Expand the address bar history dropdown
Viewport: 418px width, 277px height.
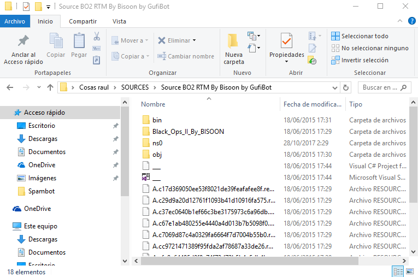(x=335, y=87)
